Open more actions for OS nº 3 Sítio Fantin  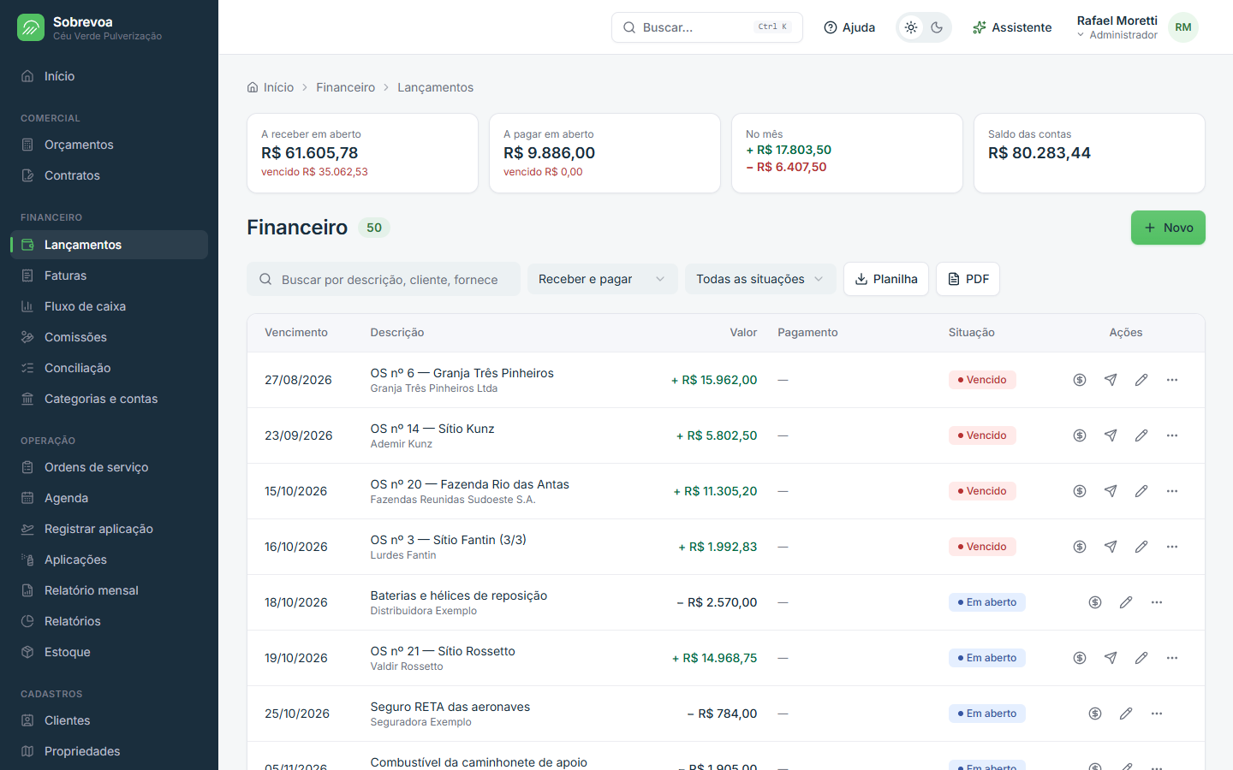point(1172,547)
